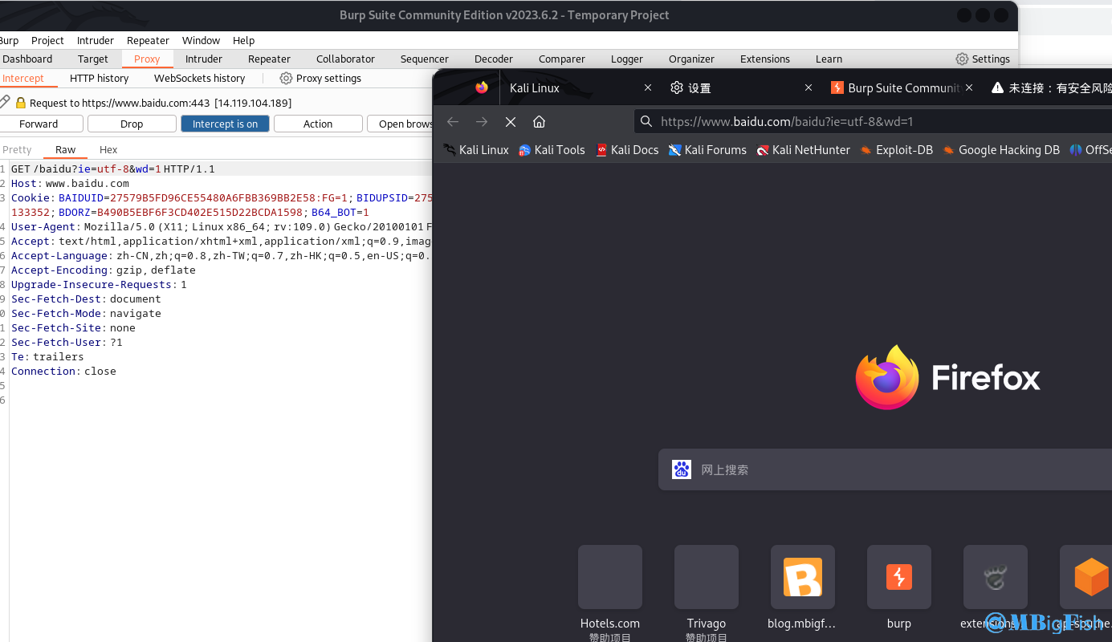Switch to Sequencer tab
The image size is (1112, 642).
[x=425, y=59]
